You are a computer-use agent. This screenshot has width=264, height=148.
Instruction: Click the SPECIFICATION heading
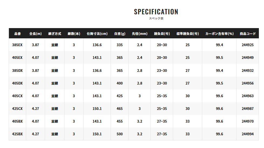point(156,12)
